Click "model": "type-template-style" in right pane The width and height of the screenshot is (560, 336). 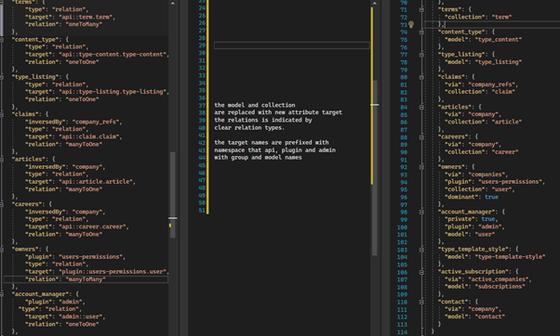[x=495, y=256]
